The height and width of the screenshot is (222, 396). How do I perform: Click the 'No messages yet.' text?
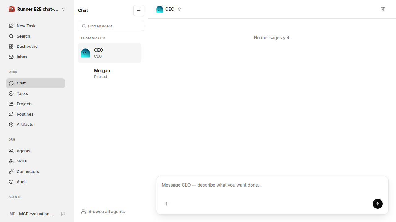click(272, 38)
